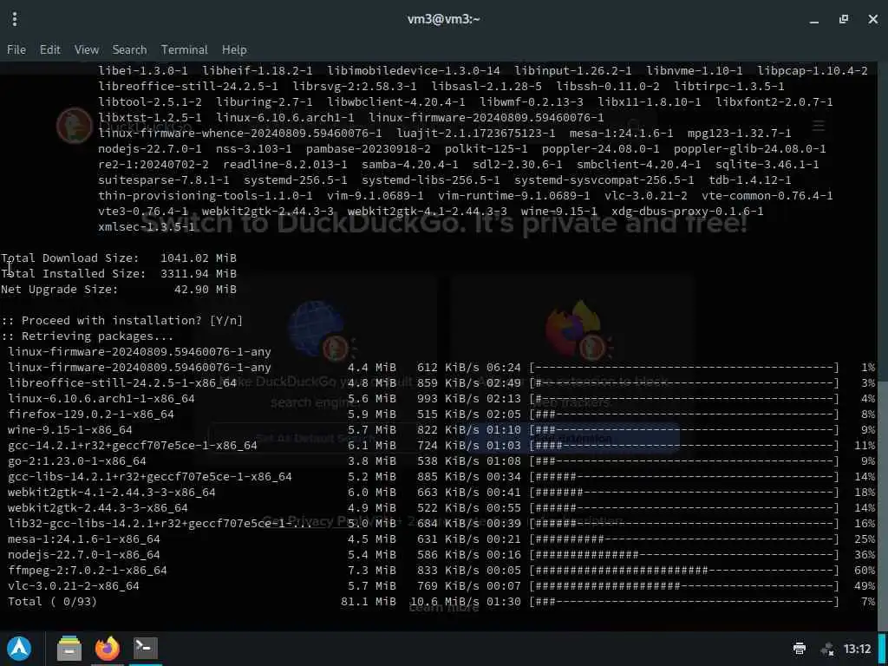Image resolution: width=888 pixels, height=666 pixels.
Task: Open the printer tray icon
Action: pyautogui.click(x=800, y=649)
